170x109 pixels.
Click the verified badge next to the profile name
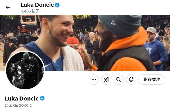click(42, 98)
